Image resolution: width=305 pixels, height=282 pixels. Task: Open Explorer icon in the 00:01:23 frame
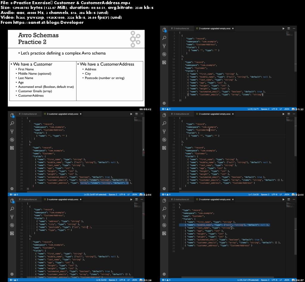pos(164,30)
